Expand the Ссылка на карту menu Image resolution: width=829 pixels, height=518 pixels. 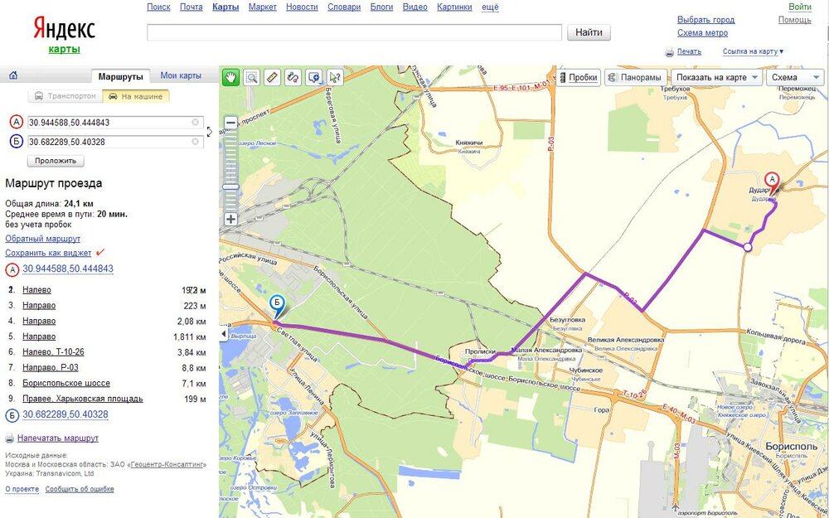(753, 51)
